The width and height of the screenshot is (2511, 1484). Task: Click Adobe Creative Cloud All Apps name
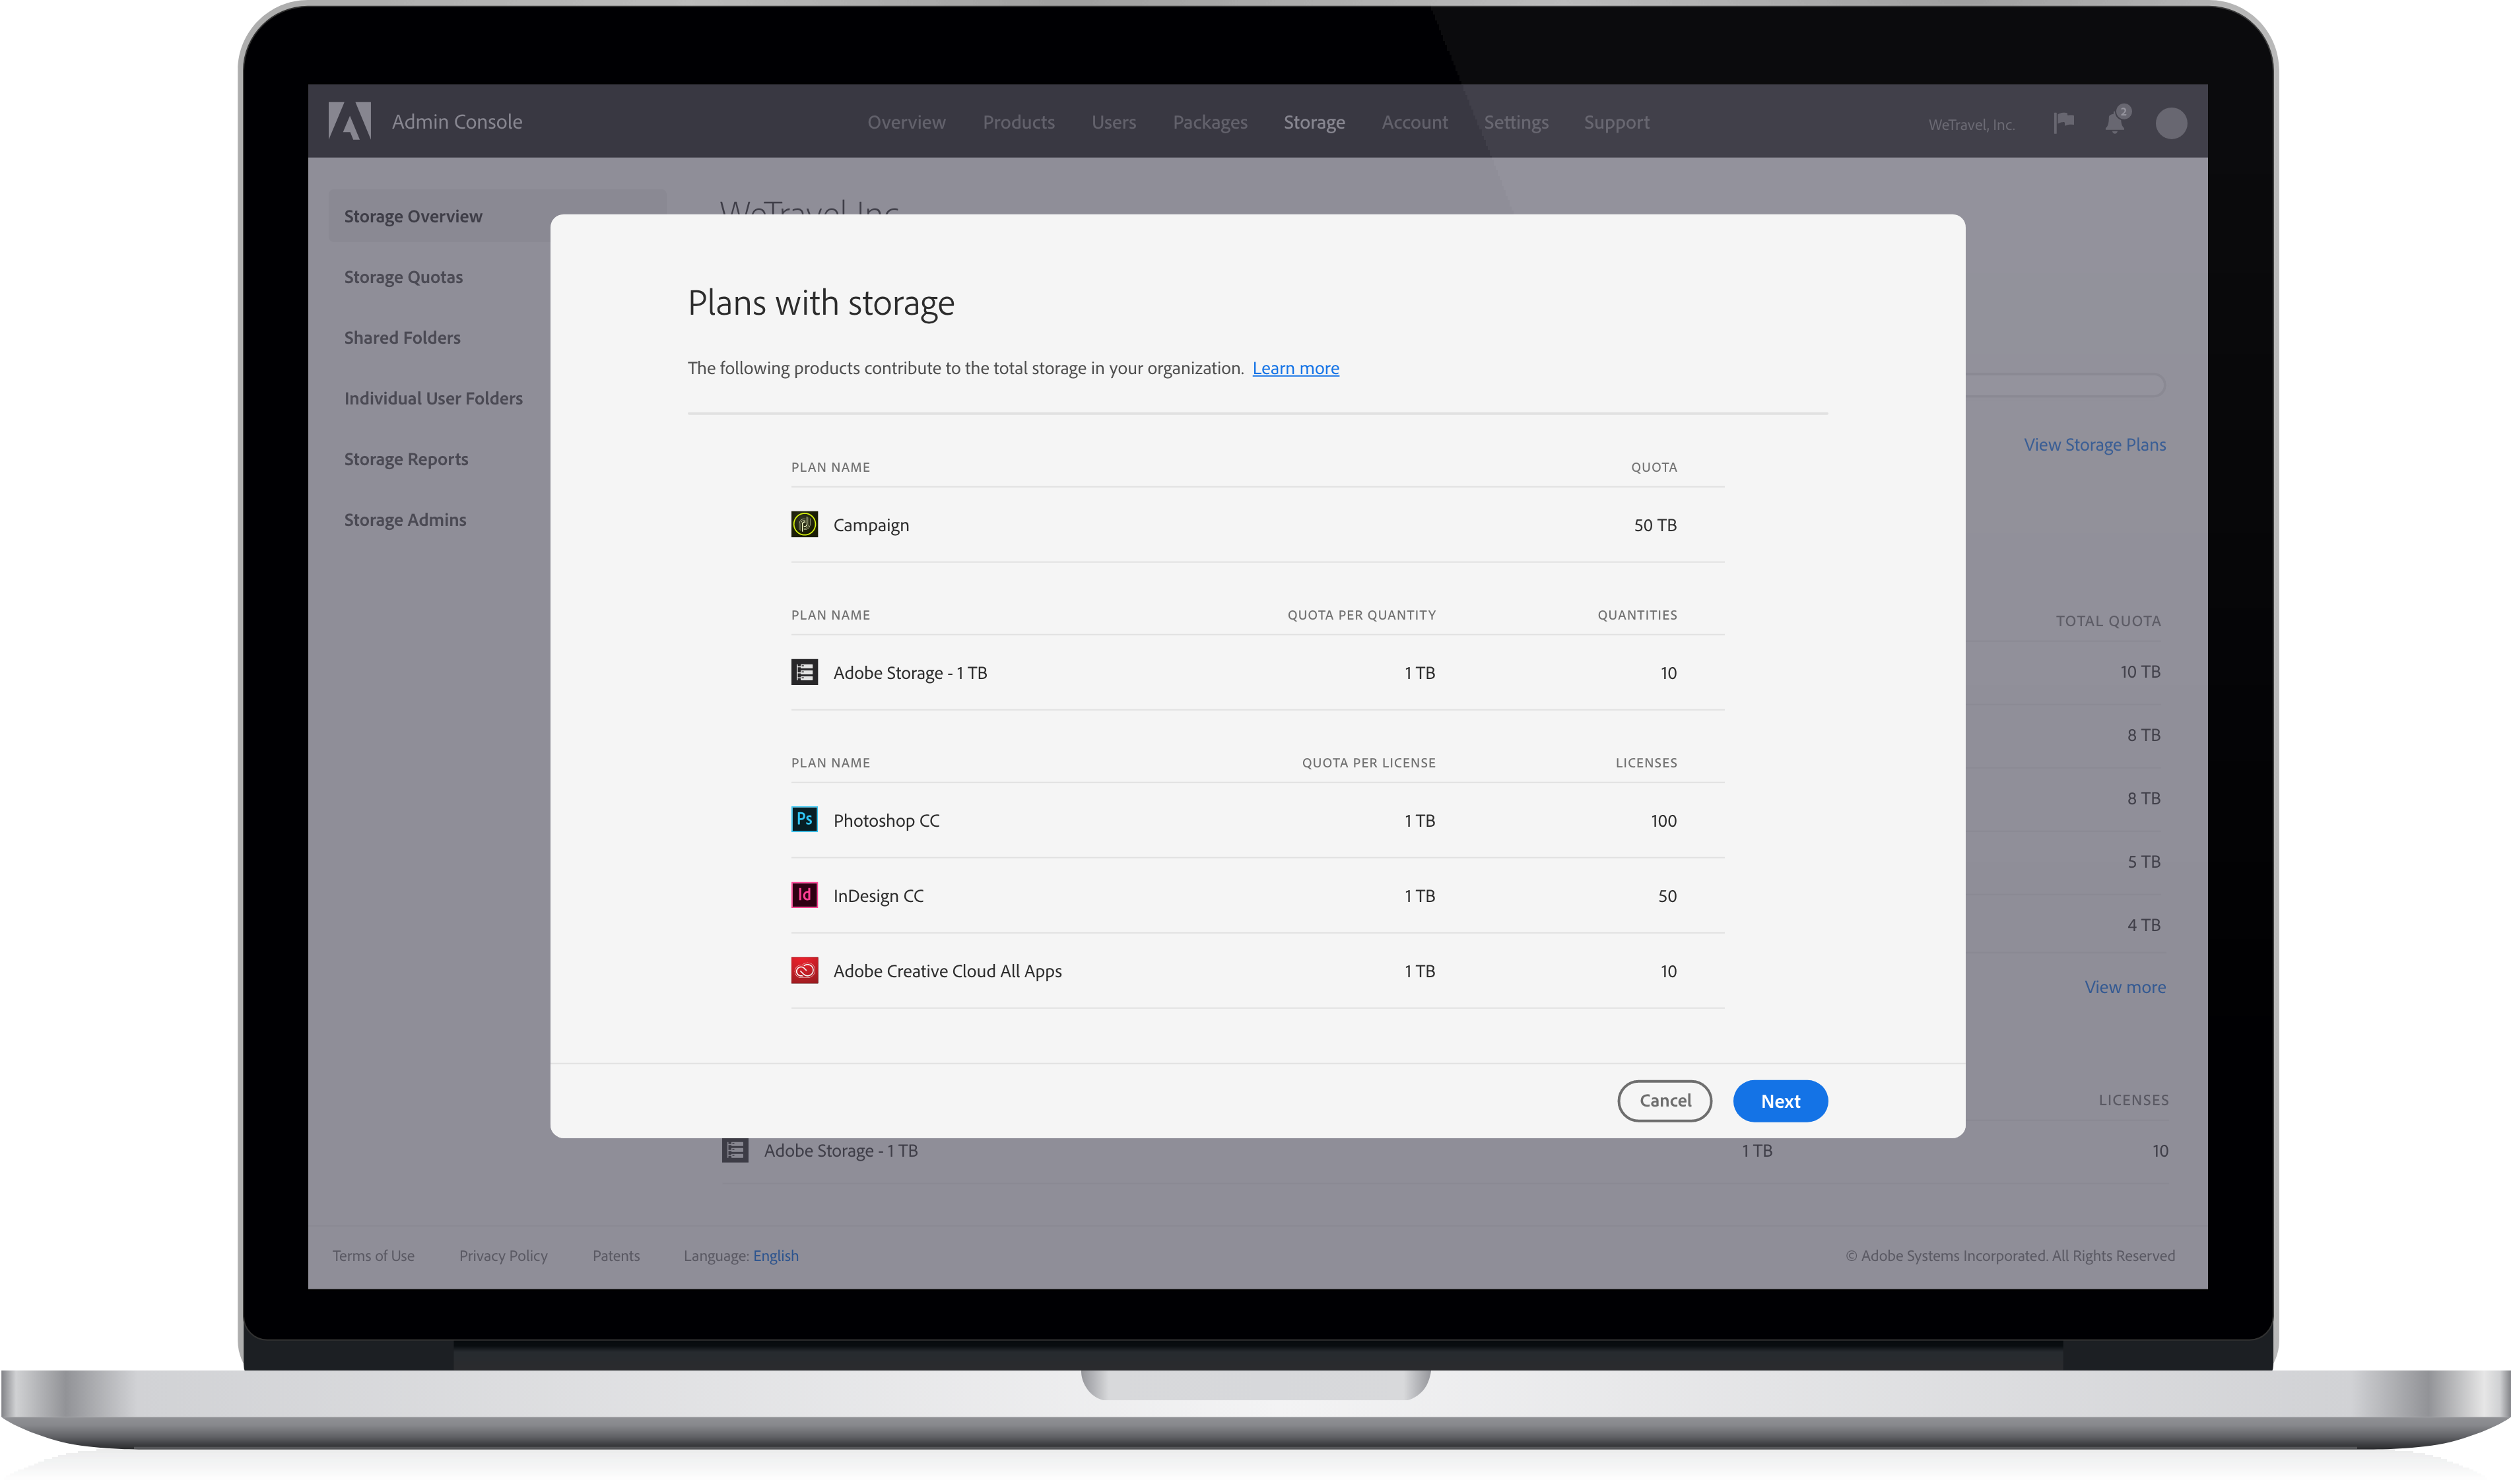947,971
